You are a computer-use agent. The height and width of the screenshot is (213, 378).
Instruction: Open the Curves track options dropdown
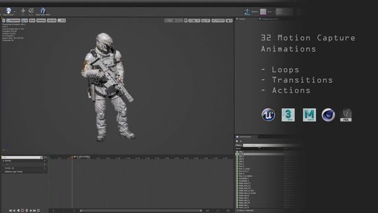[45, 168]
